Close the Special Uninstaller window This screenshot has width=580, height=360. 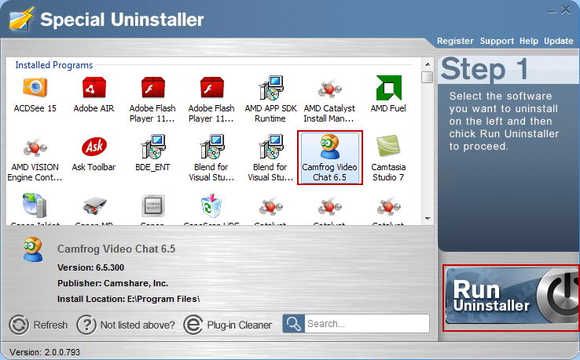coord(565,9)
